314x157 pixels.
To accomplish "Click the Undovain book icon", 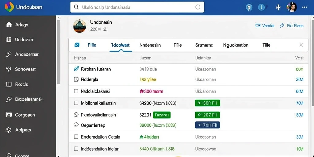I will (9, 40).
